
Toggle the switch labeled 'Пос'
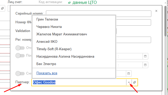(20, 56)
